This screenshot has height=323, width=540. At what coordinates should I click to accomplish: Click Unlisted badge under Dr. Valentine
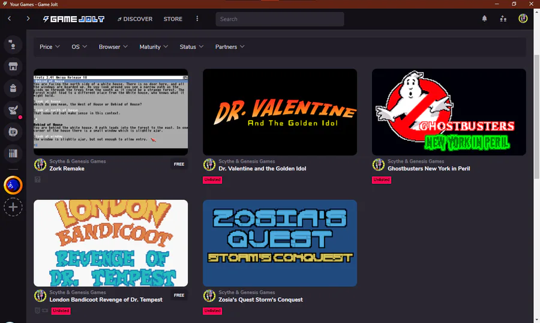pyautogui.click(x=212, y=180)
